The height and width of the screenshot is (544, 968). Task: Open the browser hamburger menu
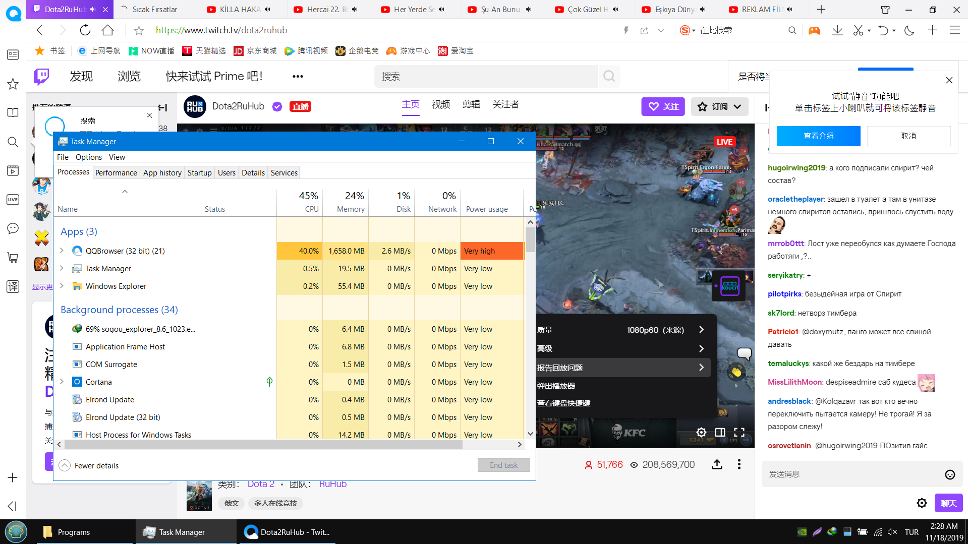tap(955, 30)
